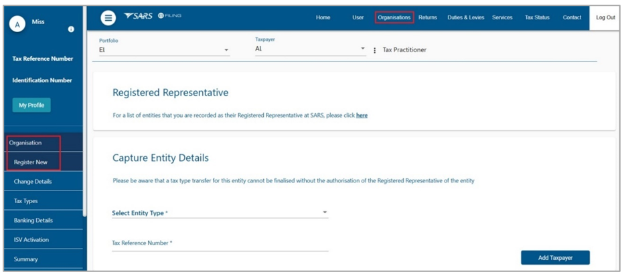Click the SARS eFiling logo
The width and height of the screenshot is (624, 274).
point(153,16)
